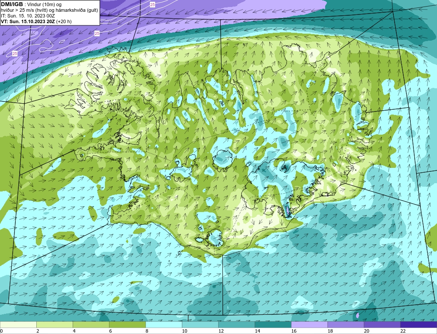Choose the violet 20–22 m/s legend swatch
Viewport: 437px width, 334px height.
[382, 324]
